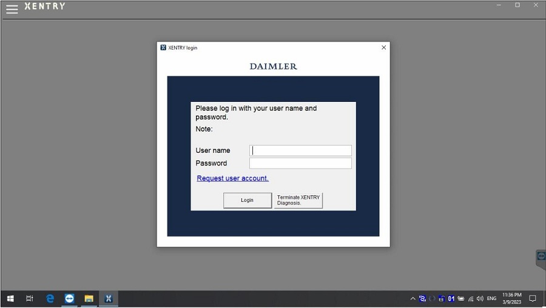Viewport: 546px width, 308px height.
Task: Click the ENG language indicator
Action: point(491,299)
